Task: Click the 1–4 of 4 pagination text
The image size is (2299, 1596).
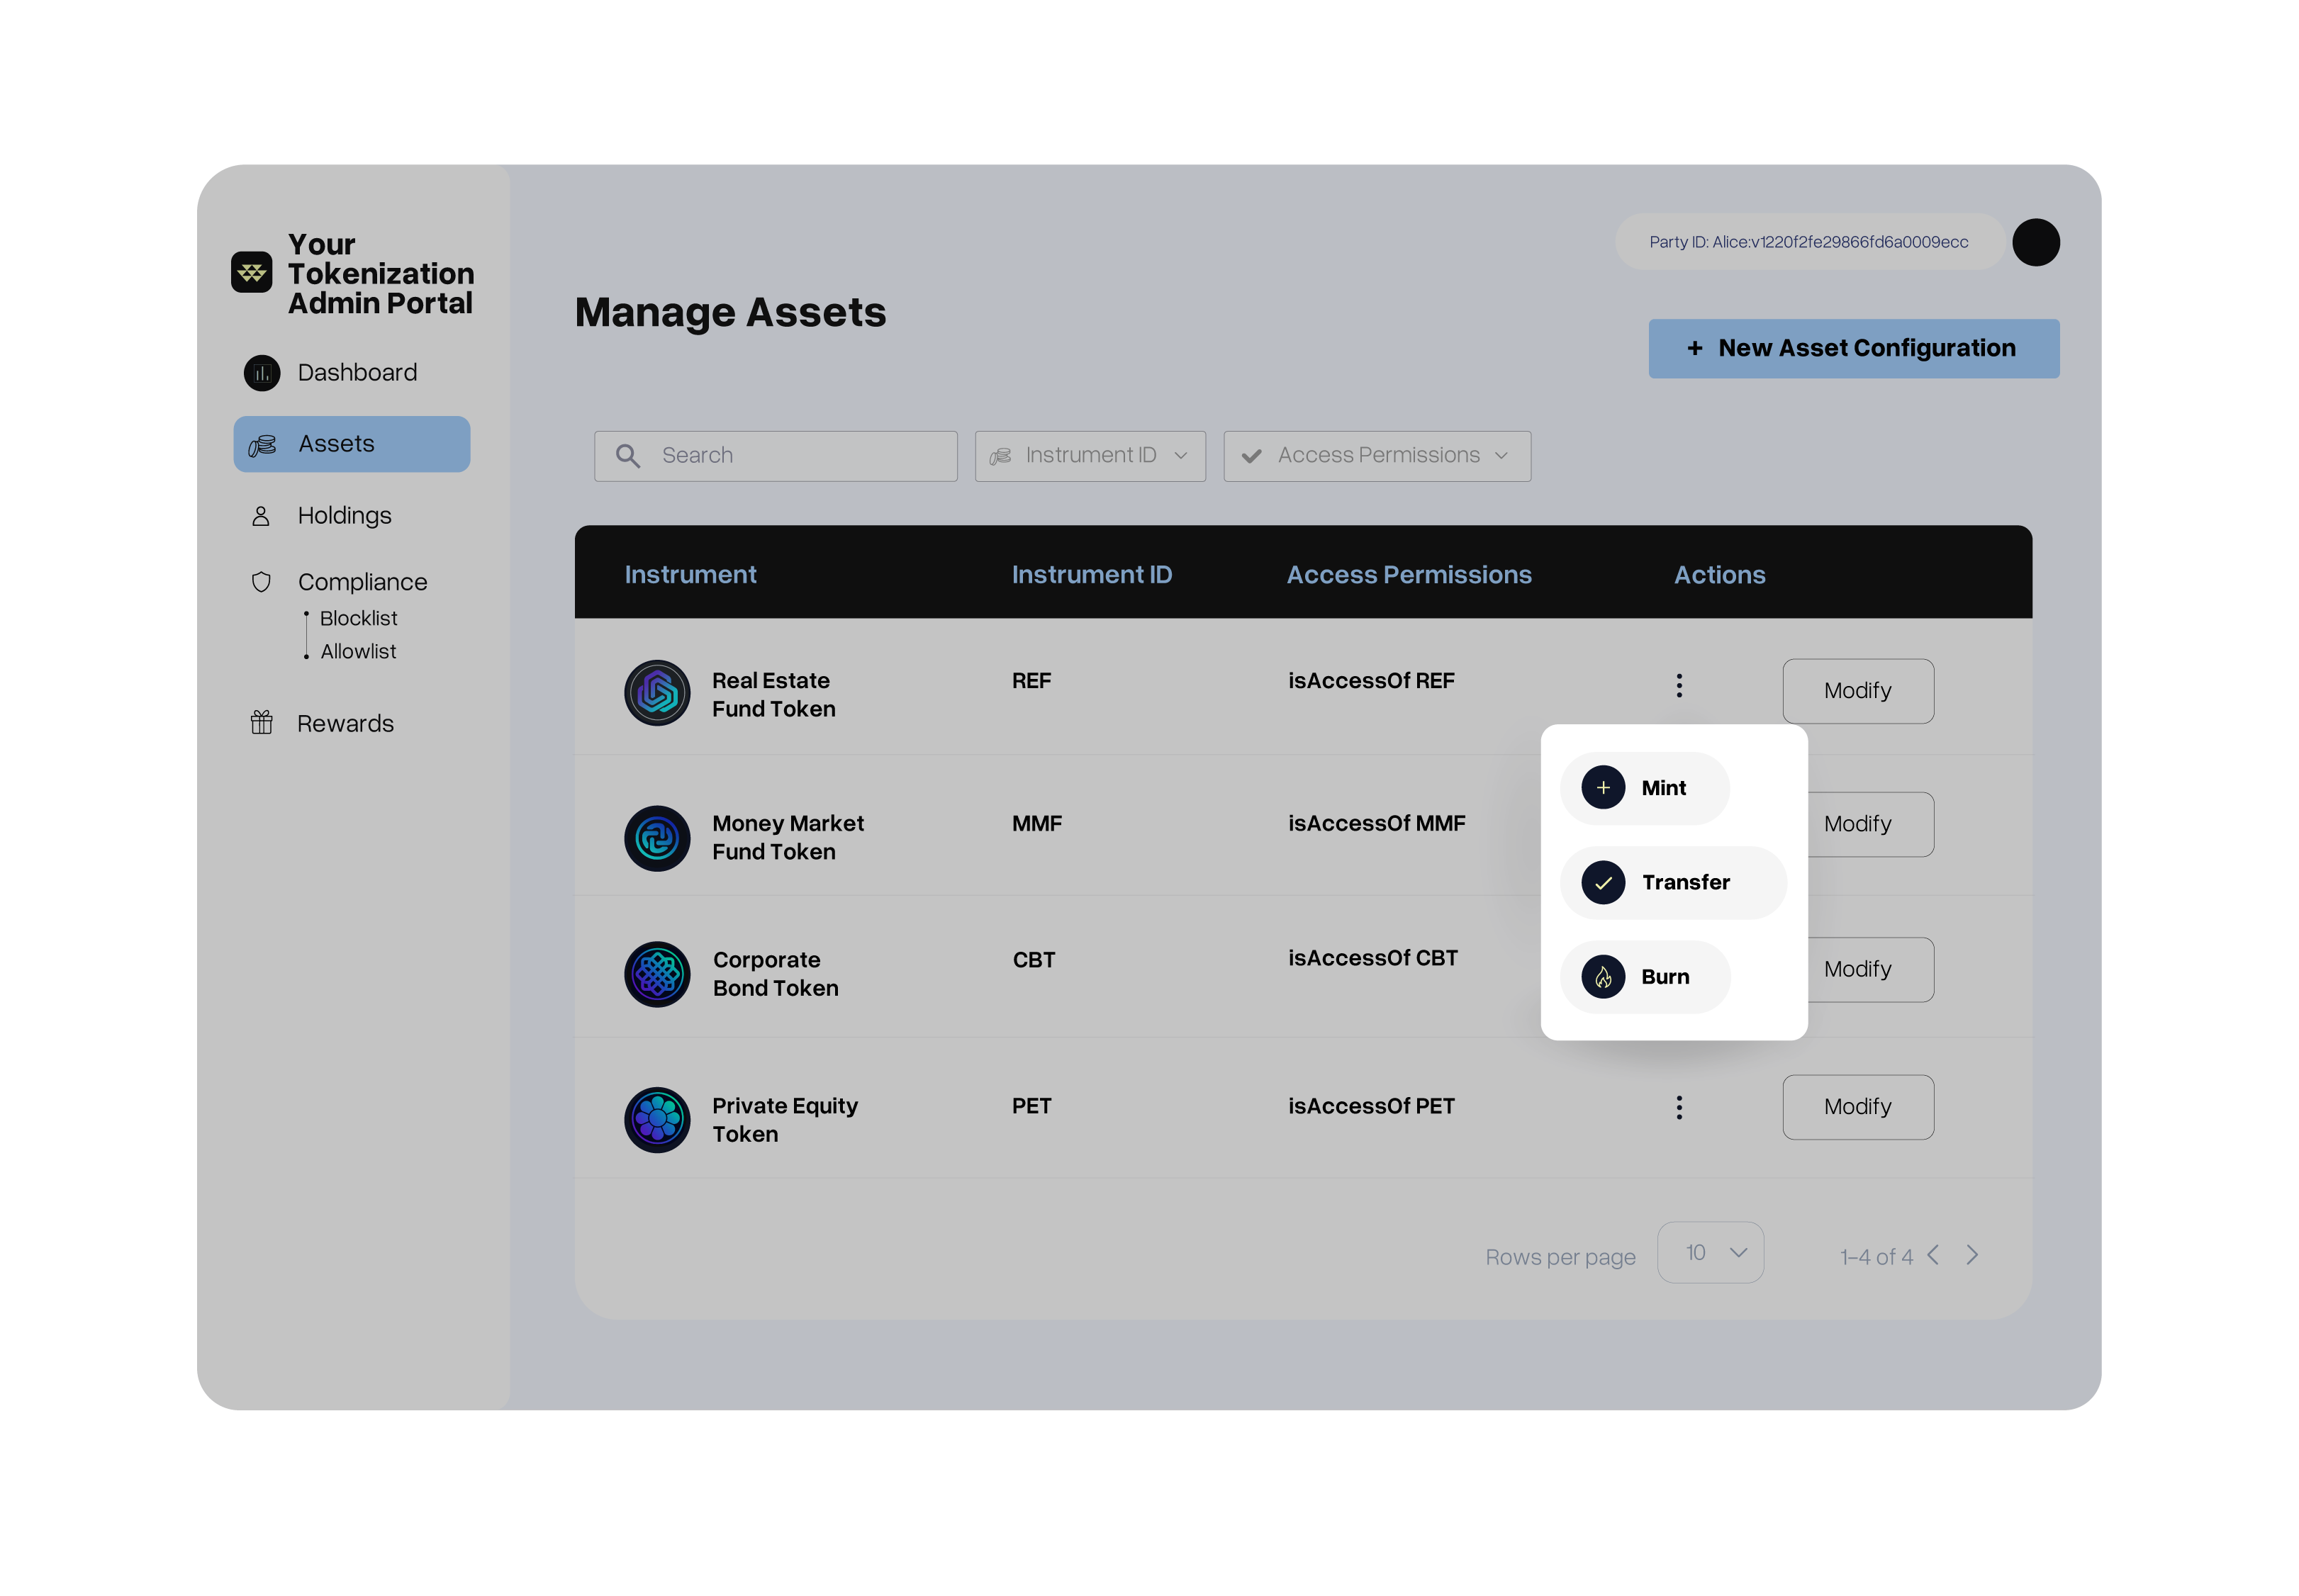Action: coord(1876,1257)
